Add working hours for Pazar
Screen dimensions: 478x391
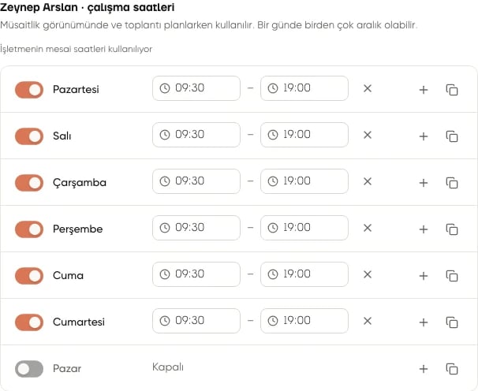point(423,369)
